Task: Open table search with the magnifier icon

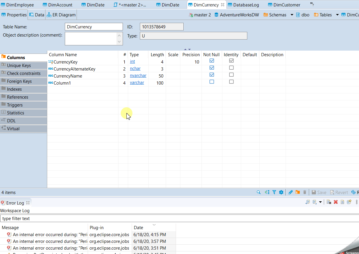Action: pyautogui.click(x=258, y=192)
